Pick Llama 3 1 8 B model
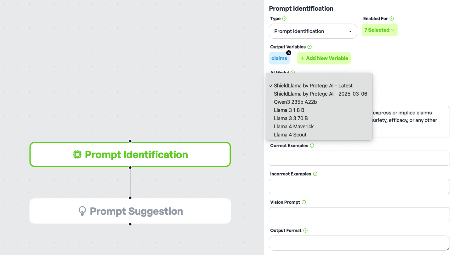Image resolution: width=454 pixels, height=255 pixels. (289, 110)
